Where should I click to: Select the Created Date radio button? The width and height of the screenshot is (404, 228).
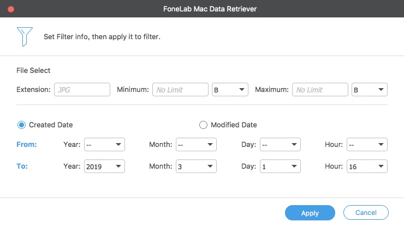21,125
